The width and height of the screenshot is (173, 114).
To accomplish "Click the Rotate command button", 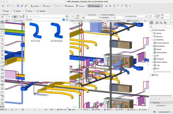I will tap(17, 11).
